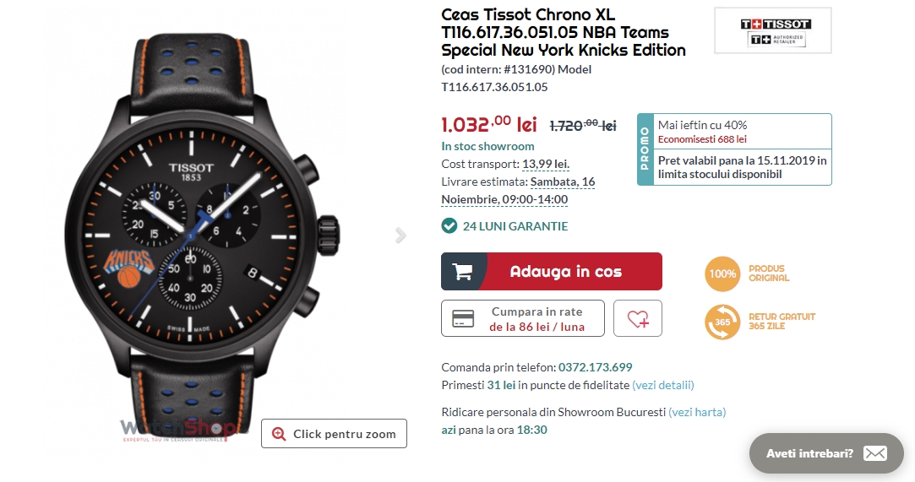Click the green warranty checkmark icon
Image resolution: width=915 pixels, height=482 pixels.
tap(449, 225)
